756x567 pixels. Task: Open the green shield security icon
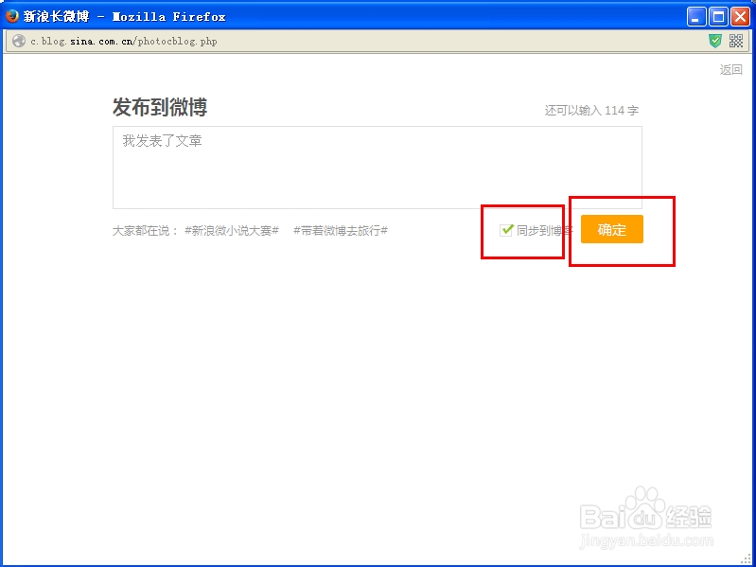(x=715, y=41)
